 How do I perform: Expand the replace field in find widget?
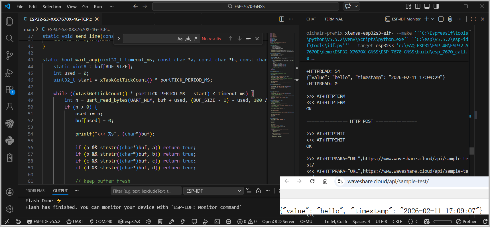coord(119,39)
